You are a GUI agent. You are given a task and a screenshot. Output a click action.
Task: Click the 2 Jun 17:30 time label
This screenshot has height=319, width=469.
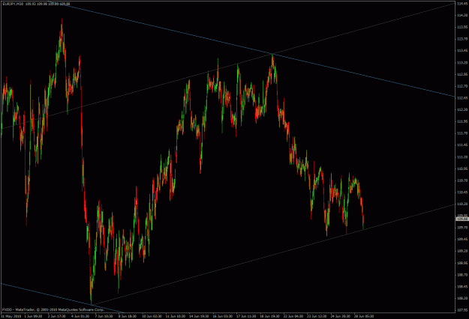tap(57, 316)
